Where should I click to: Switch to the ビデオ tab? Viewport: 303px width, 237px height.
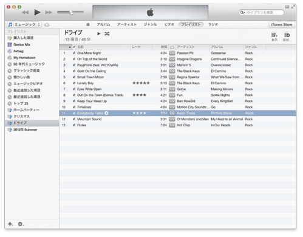click(x=169, y=24)
